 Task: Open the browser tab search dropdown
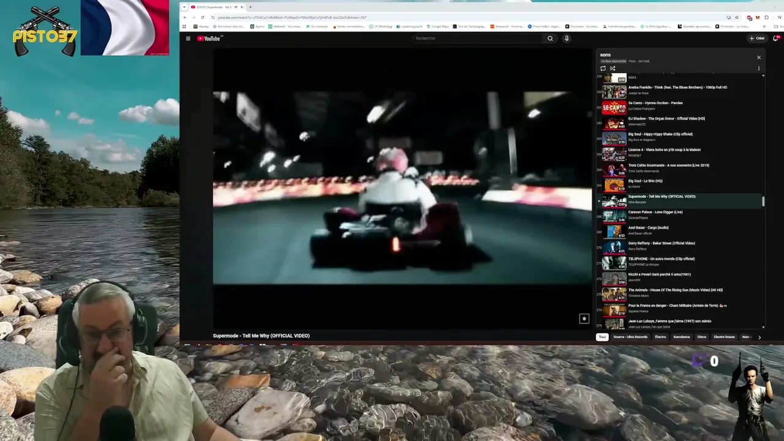(184, 7)
